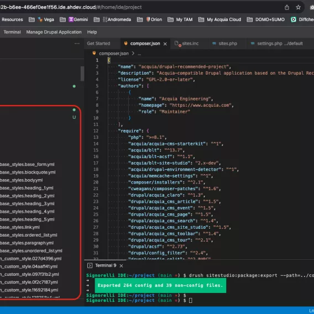Switch to settings.php default tab
This screenshot has height=314, width=314.
pyautogui.click(x=280, y=44)
